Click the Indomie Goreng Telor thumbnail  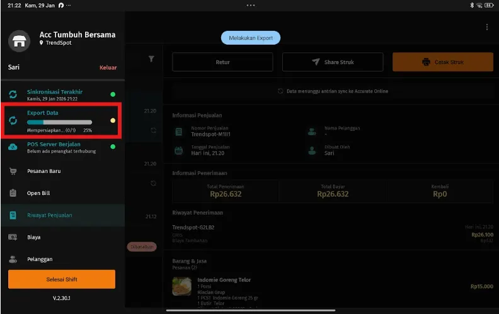click(182, 286)
